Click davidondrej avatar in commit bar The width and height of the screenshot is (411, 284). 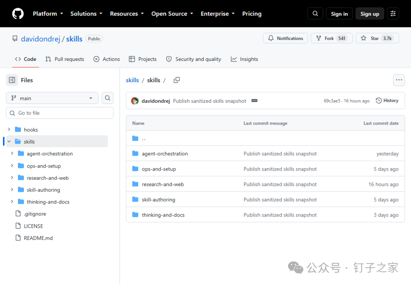135,101
